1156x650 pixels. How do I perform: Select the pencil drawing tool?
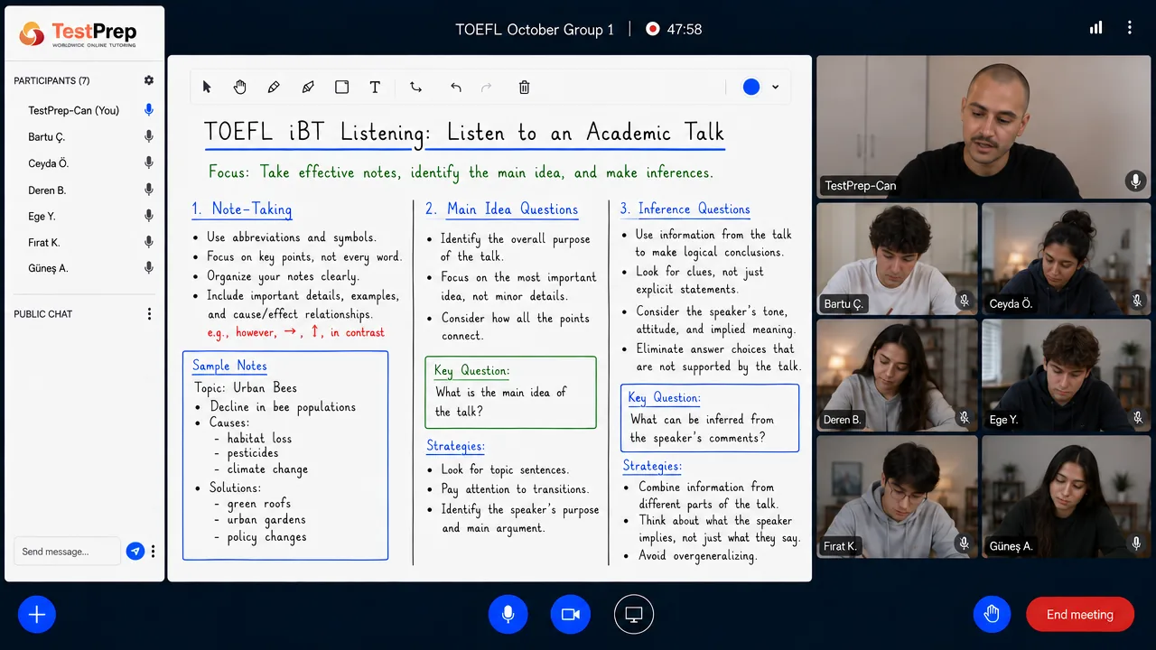click(274, 88)
